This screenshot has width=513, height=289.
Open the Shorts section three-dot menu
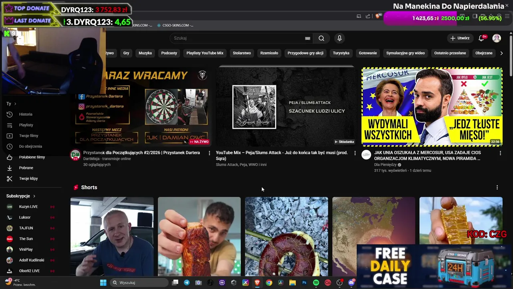[497, 187]
